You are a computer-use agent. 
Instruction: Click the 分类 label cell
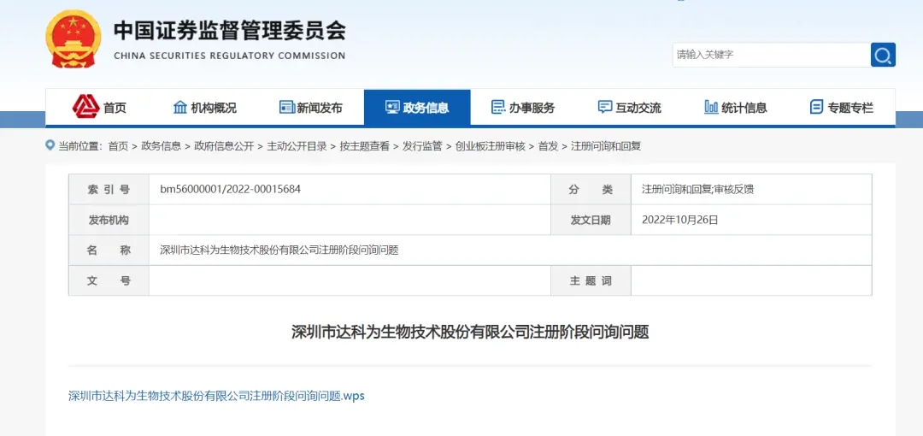point(591,189)
